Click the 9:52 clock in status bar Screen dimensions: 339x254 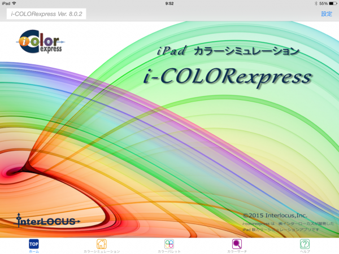(x=169, y=3)
